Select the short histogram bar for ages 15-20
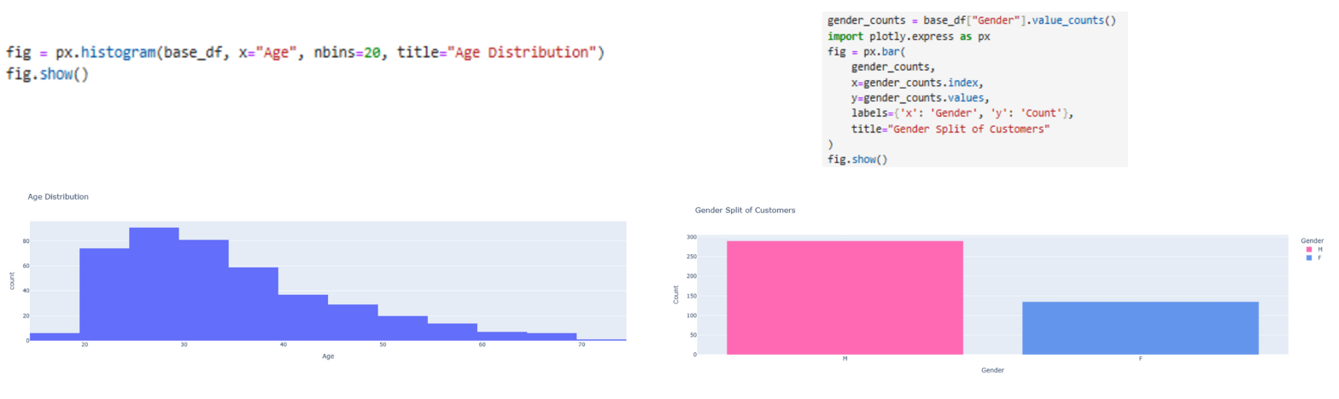Viewport: 1339px width, 399px height. coord(55,337)
